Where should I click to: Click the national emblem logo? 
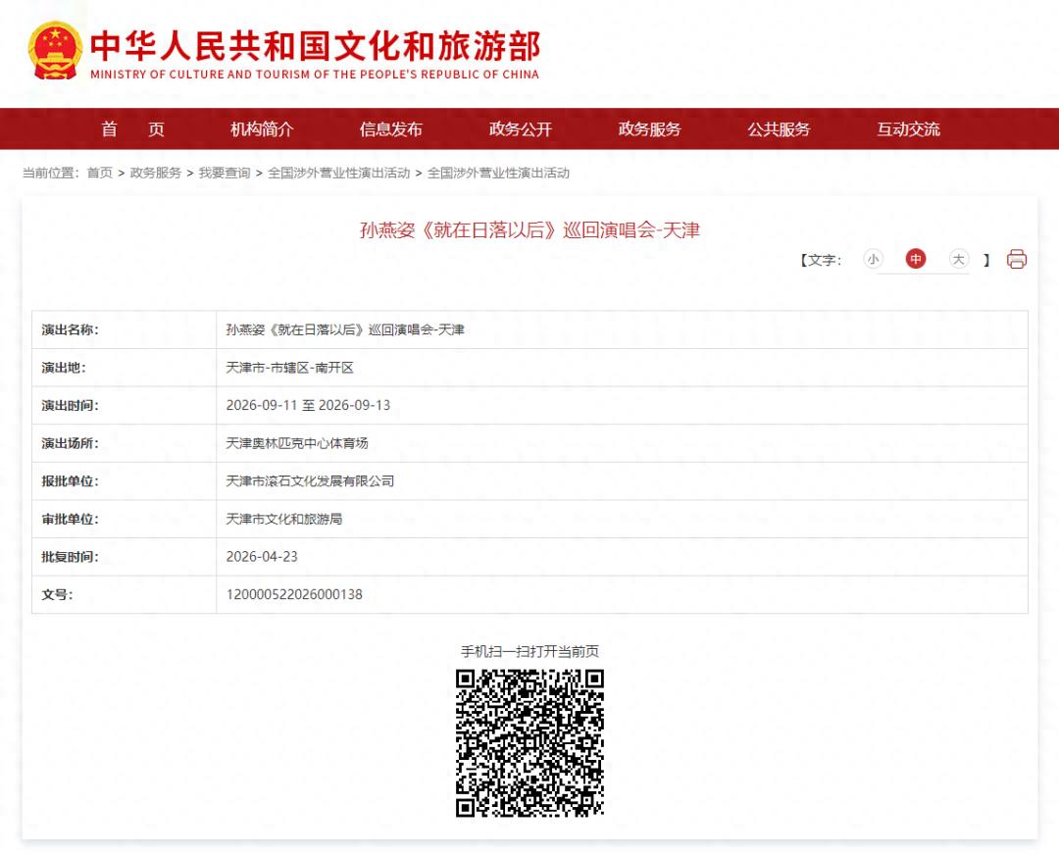pyautogui.click(x=55, y=50)
